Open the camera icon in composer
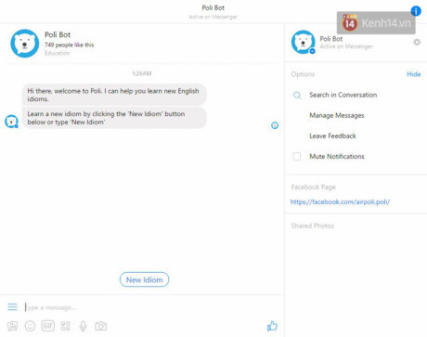 (x=100, y=326)
